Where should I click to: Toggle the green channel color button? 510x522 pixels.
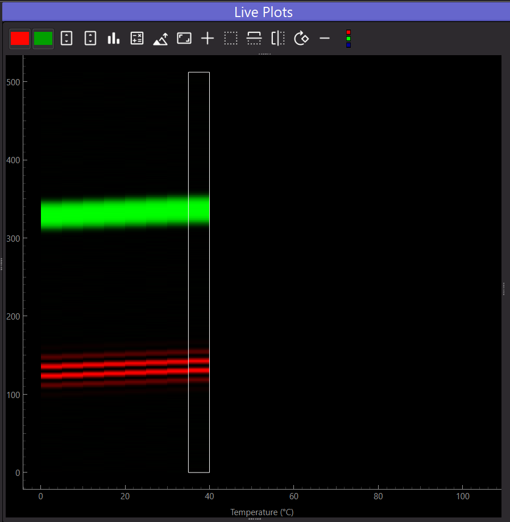coord(43,38)
